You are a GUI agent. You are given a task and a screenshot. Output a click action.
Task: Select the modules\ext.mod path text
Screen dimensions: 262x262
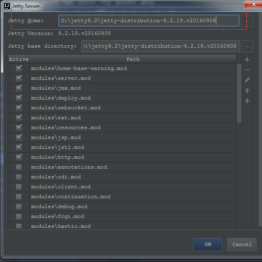56,118
